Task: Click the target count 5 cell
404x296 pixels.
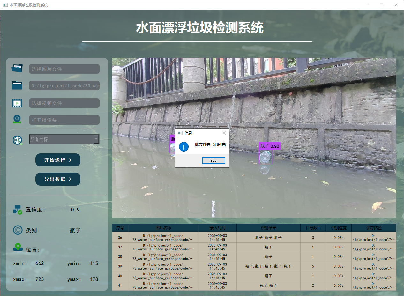Action: coord(313,266)
